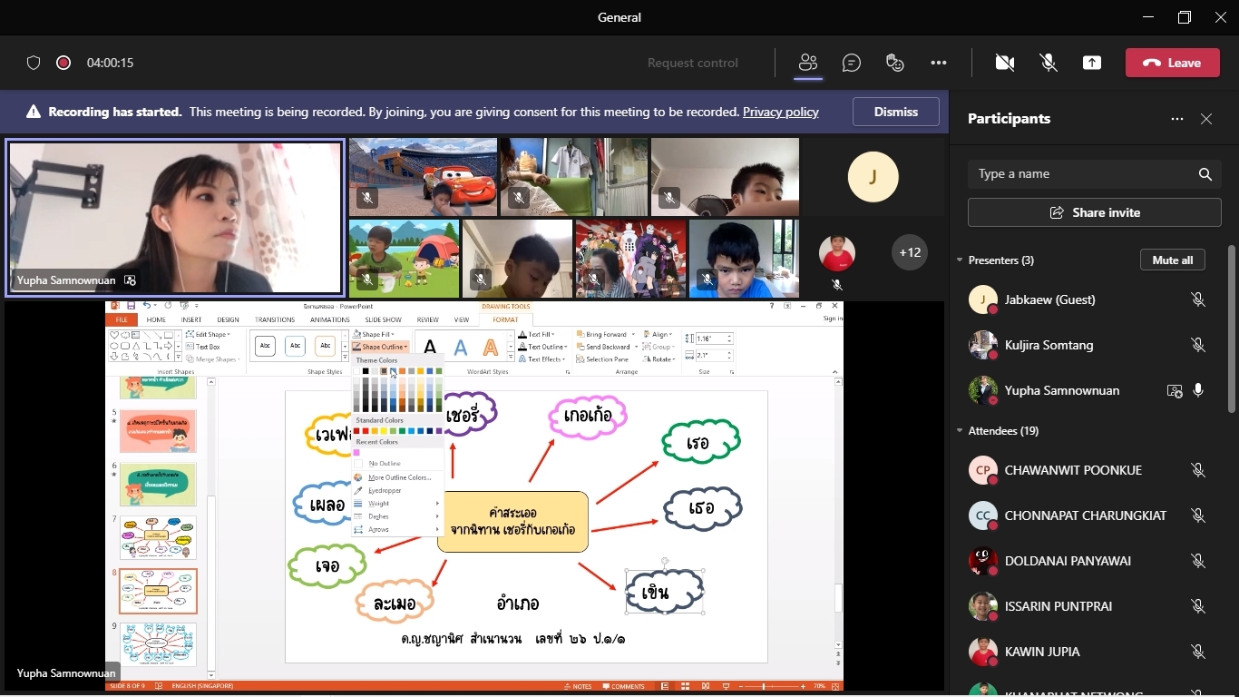Mute Yupha Samnownuan's microphone in list

1198,390
